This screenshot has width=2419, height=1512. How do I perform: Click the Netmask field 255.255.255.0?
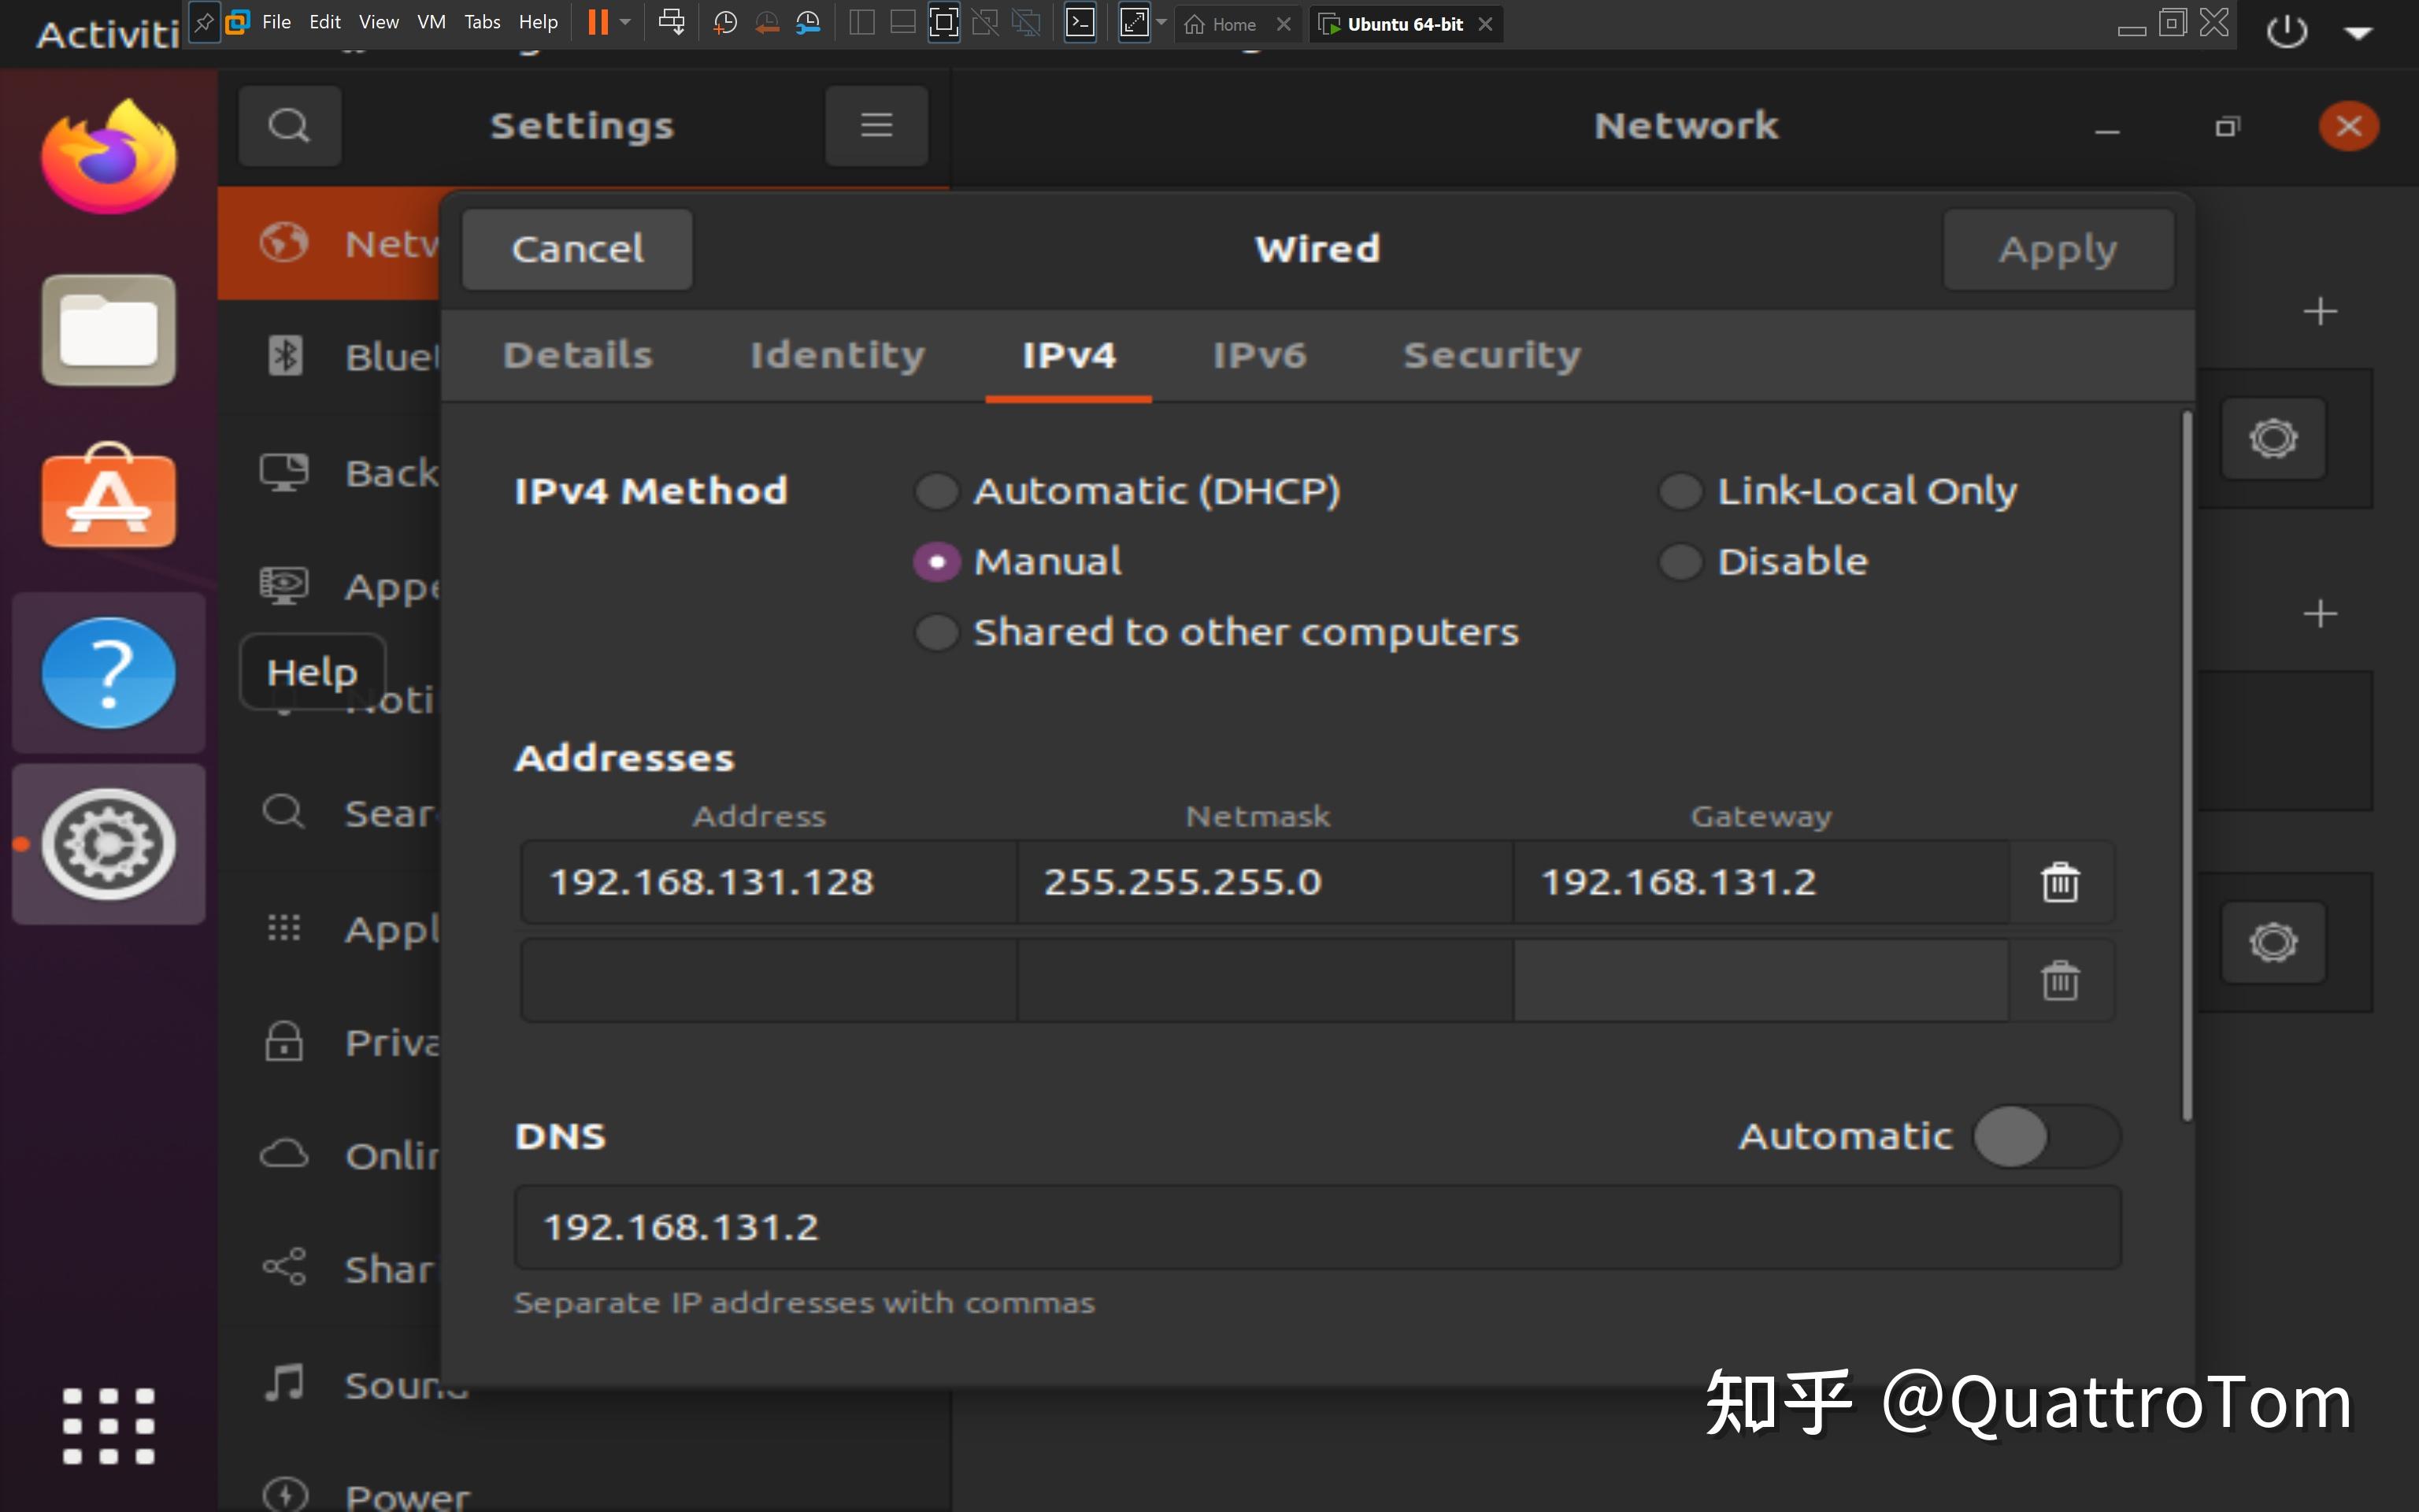(1265, 882)
